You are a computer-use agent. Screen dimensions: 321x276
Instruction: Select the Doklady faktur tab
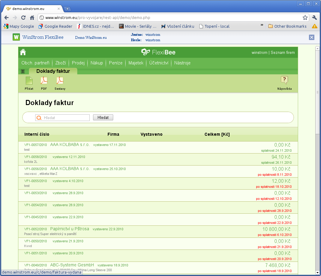tap(53, 71)
